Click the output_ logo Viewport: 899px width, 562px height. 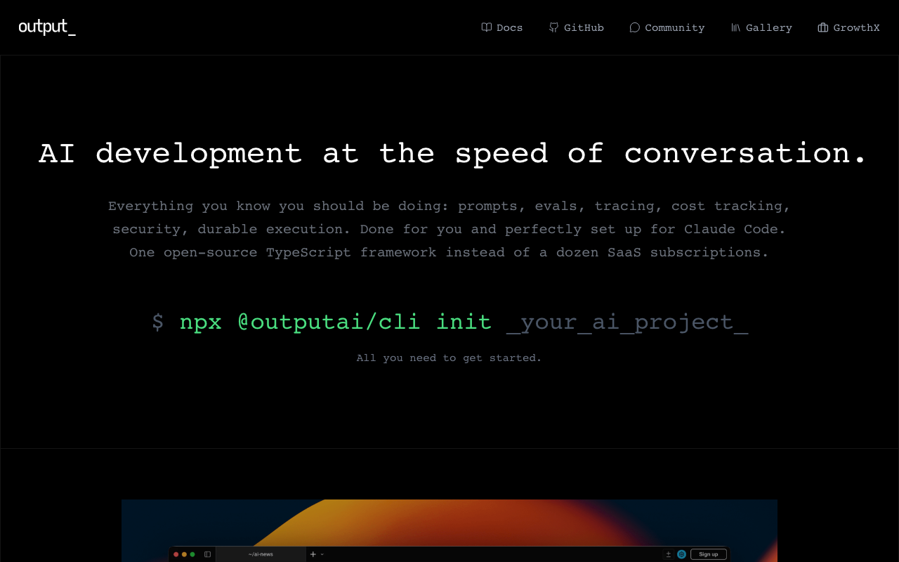pos(47,27)
